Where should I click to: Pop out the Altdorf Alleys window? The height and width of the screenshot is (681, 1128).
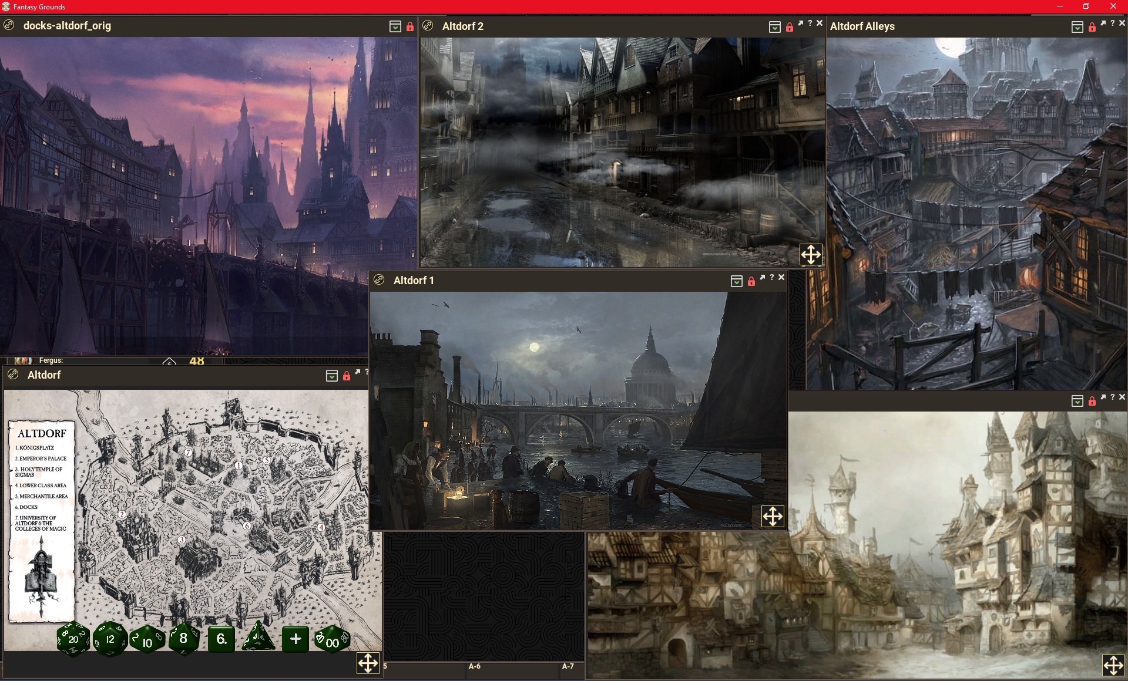[1103, 23]
